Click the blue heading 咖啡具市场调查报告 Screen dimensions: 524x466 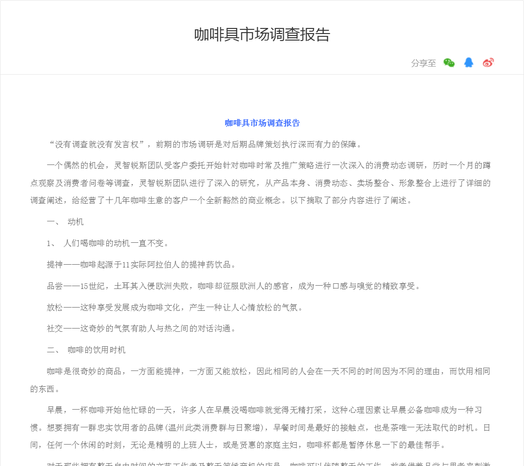262,123
